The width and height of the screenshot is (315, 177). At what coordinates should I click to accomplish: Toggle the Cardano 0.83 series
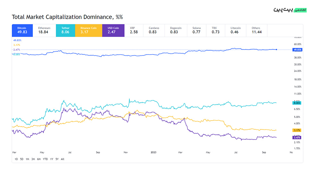point(154,30)
